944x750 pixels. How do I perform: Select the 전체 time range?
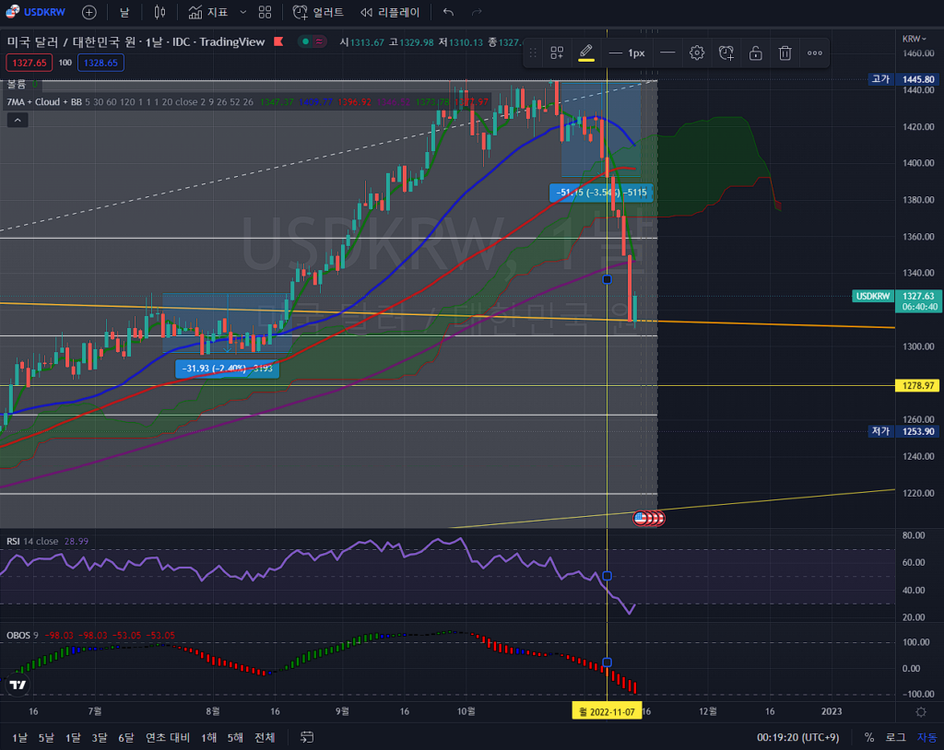coord(265,737)
